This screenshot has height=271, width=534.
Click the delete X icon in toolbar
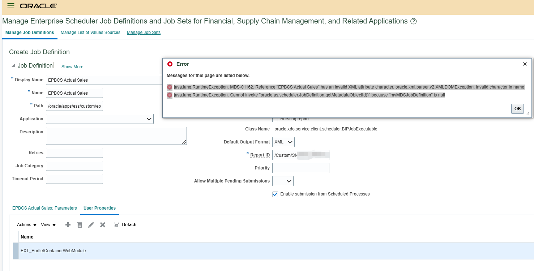tap(103, 225)
